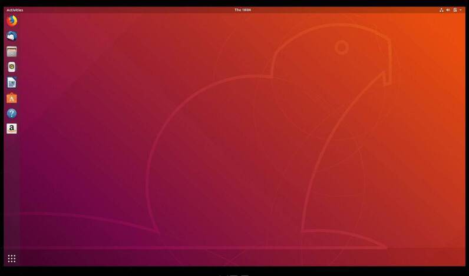Screen dimensions: 469x276
Task: Expand the system menu arrow
Action: [x=461, y=10]
